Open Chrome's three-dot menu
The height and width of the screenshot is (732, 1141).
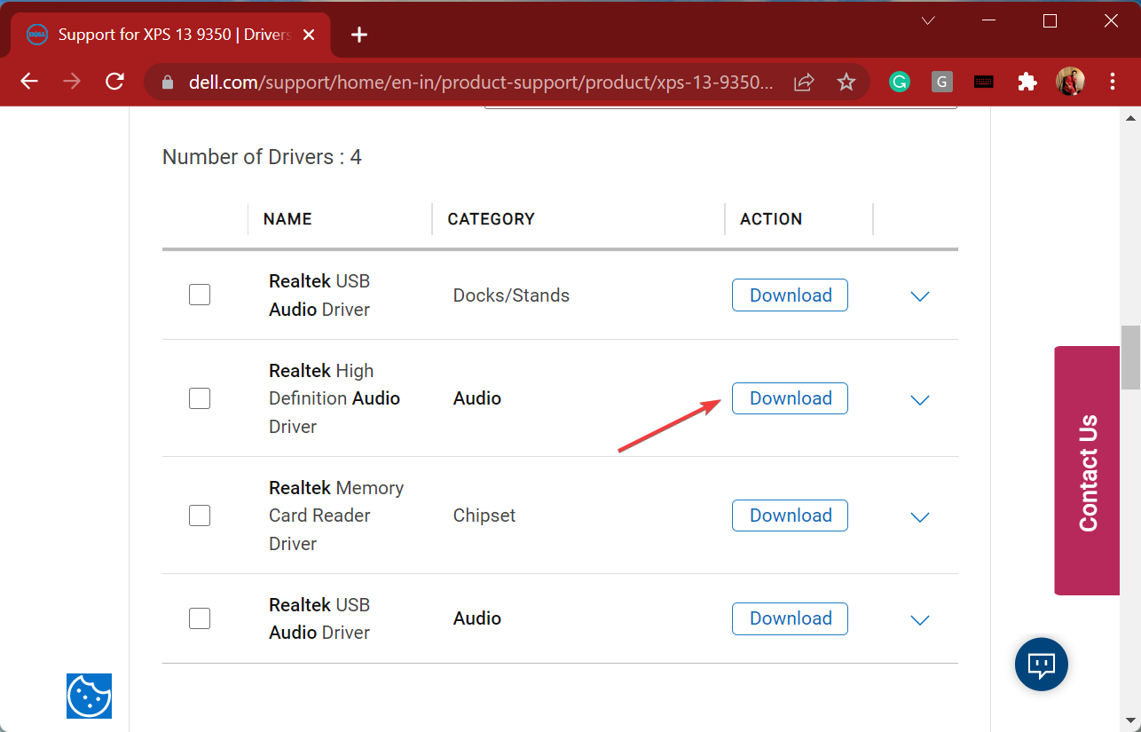pyautogui.click(x=1113, y=83)
